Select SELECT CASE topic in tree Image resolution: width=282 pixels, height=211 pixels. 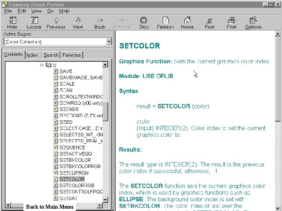click(81, 128)
